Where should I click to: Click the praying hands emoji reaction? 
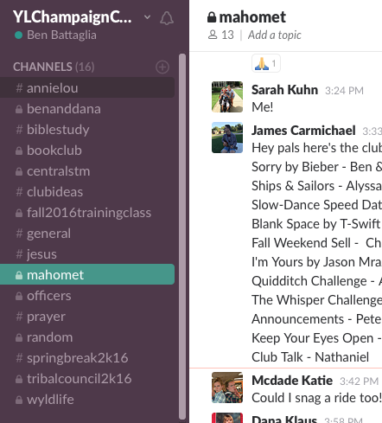266,63
